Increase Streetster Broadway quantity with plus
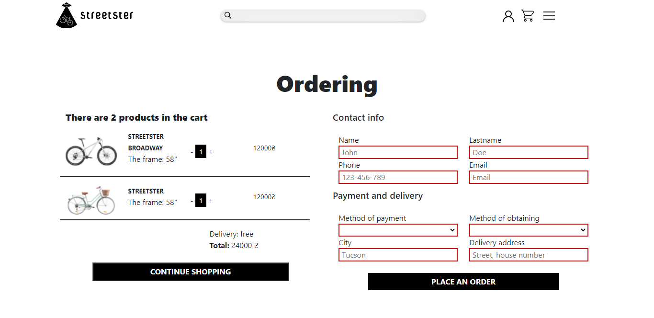 (x=211, y=152)
